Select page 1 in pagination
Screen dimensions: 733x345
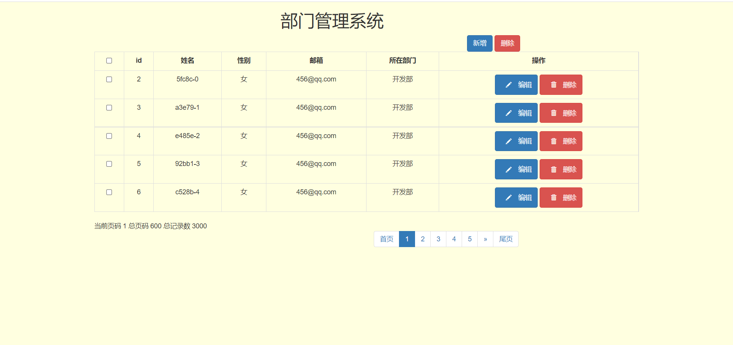tap(407, 239)
